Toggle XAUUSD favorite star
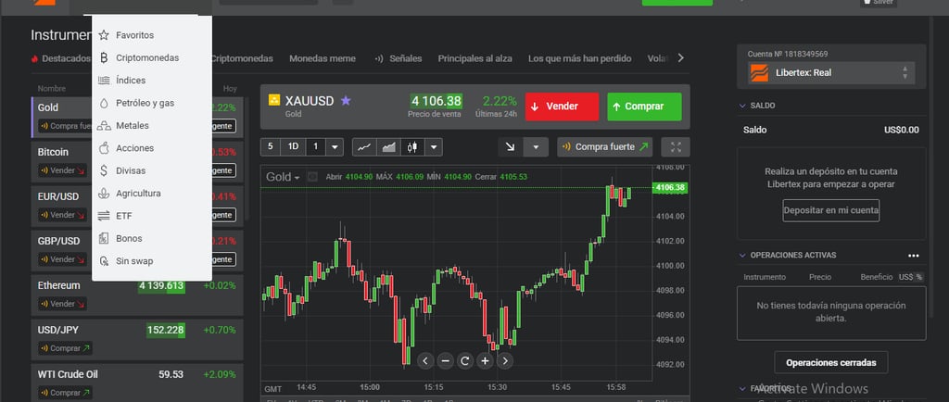949x402 pixels. 346,100
